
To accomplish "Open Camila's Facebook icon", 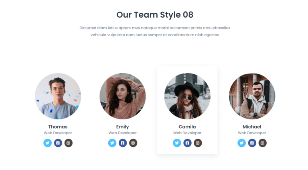I will click(x=187, y=143).
